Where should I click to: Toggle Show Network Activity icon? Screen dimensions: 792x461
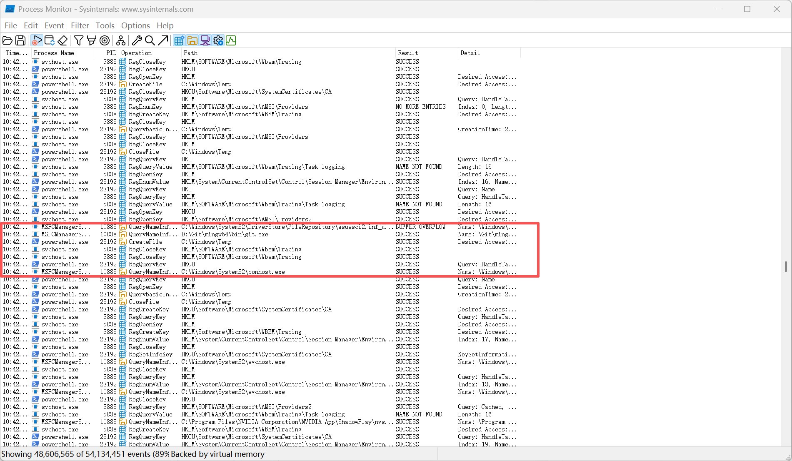point(205,40)
